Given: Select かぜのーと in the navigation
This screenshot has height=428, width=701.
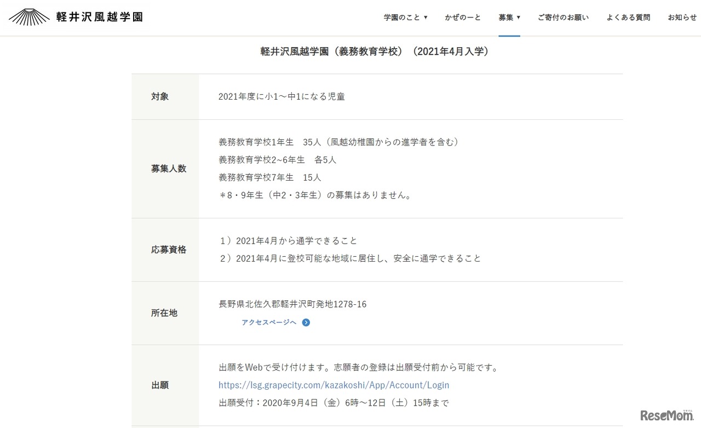Looking at the screenshot, I should click(462, 17).
